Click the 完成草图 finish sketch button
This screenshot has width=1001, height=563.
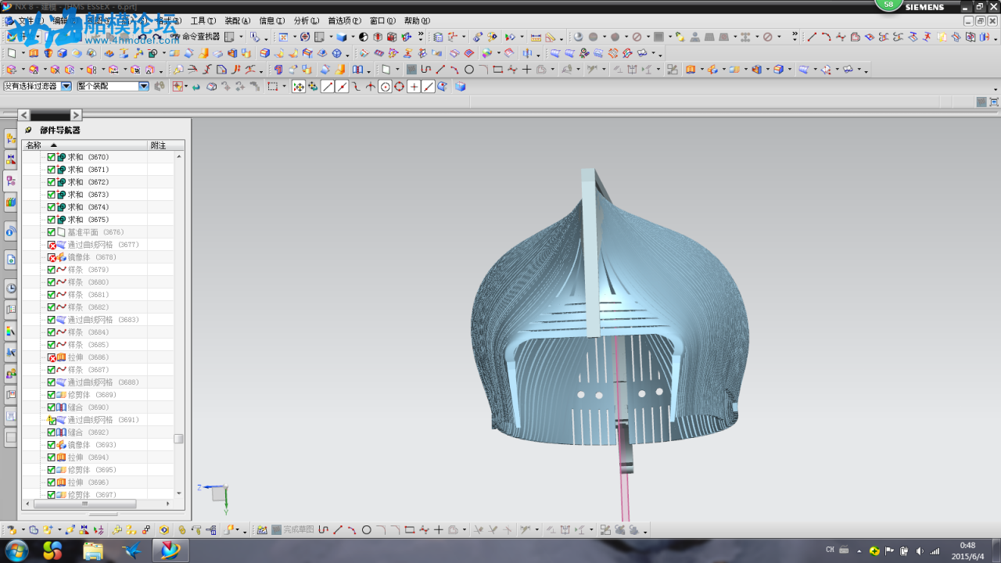pyautogui.click(x=292, y=530)
